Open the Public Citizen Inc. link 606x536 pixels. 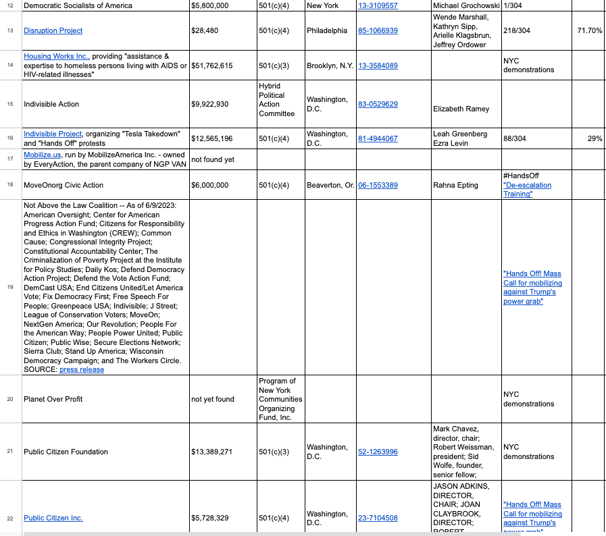click(53, 518)
